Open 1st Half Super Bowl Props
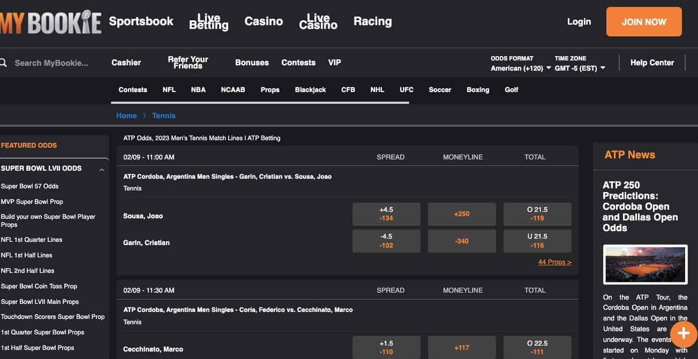 (x=37, y=348)
